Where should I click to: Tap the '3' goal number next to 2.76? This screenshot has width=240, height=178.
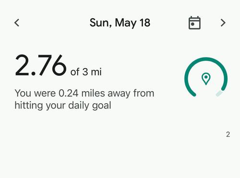coord(85,72)
